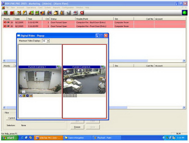The image size is (189, 143).
Task: Click the alarm speaker icon in the 3:16:00 row
Action: (x=5, y=26)
